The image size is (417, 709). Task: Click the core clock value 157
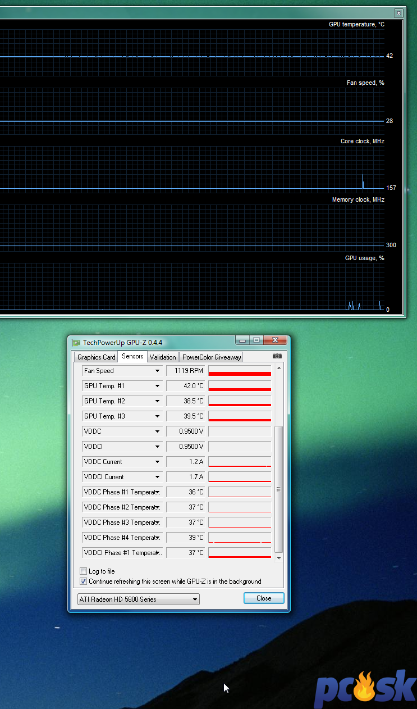391,188
